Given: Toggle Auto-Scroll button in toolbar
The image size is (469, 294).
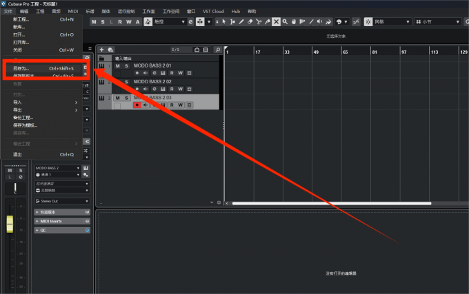Looking at the screenshot, I should [x=200, y=22].
